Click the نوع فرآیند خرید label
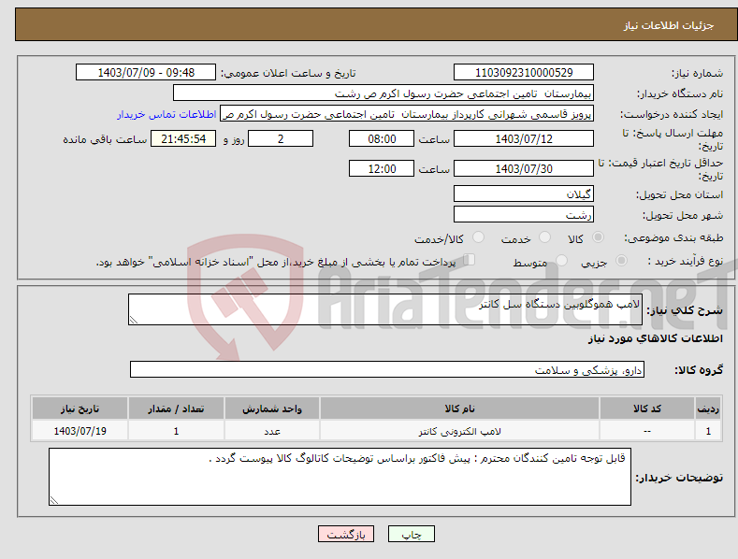This screenshot has height=559, width=738. tap(686, 261)
